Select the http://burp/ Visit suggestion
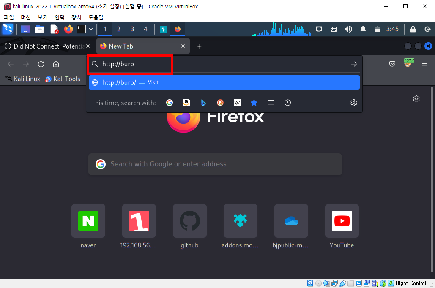 click(x=224, y=83)
